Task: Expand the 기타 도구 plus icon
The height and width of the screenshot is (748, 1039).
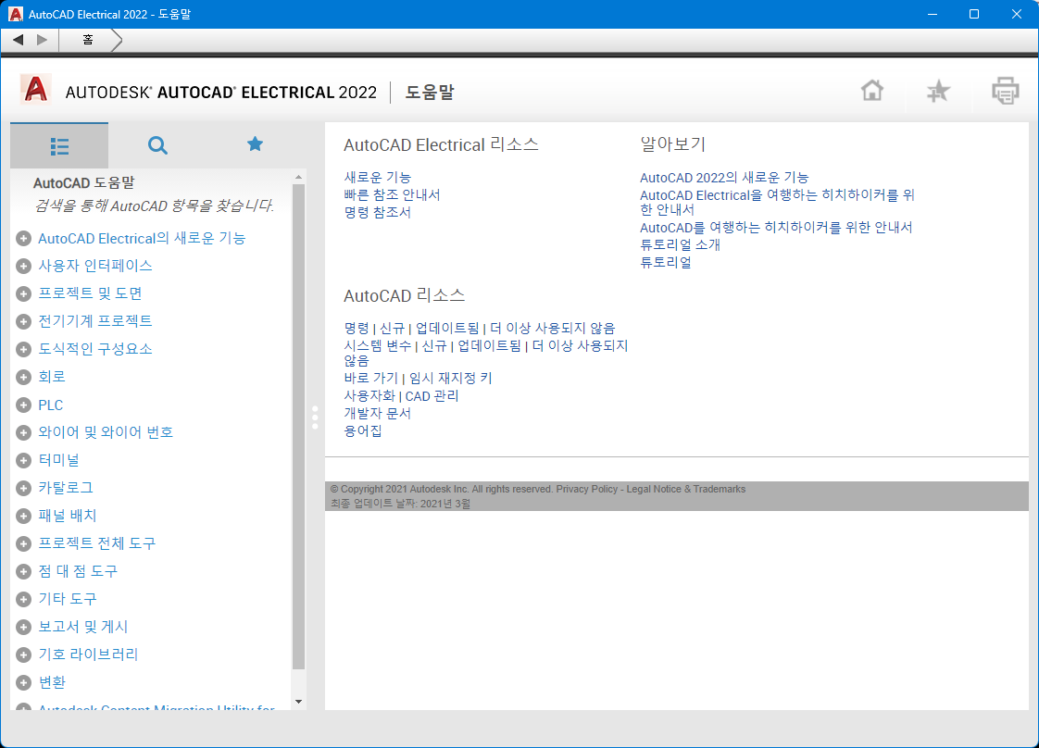Action: pos(23,600)
